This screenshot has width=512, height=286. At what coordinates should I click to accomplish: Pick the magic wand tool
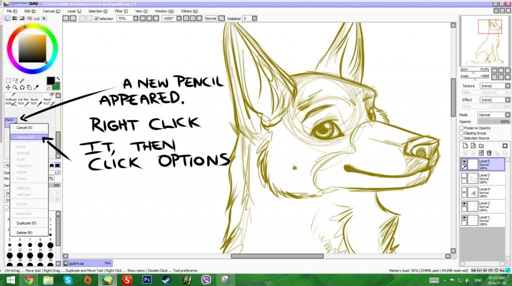(23, 80)
